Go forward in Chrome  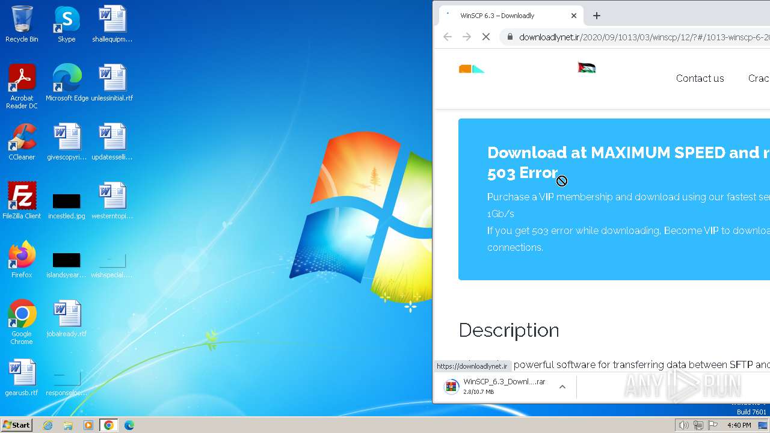pyautogui.click(x=467, y=37)
